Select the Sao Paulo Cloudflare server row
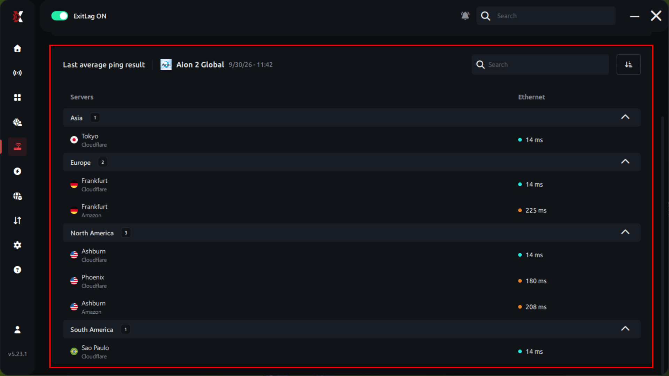This screenshot has width=669, height=376. [352, 352]
